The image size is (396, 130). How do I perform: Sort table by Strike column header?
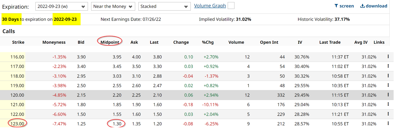(18, 42)
